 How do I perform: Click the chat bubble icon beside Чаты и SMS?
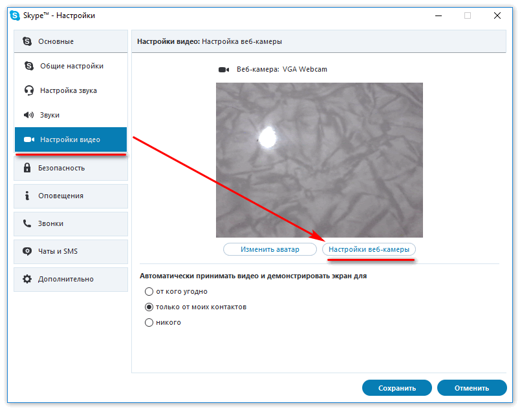tap(27, 251)
